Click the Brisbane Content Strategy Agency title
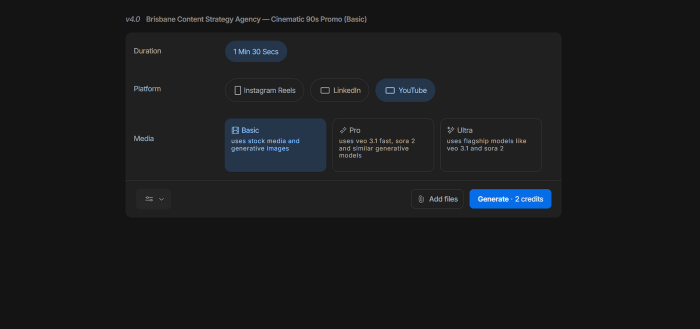 pyautogui.click(x=256, y=19)
